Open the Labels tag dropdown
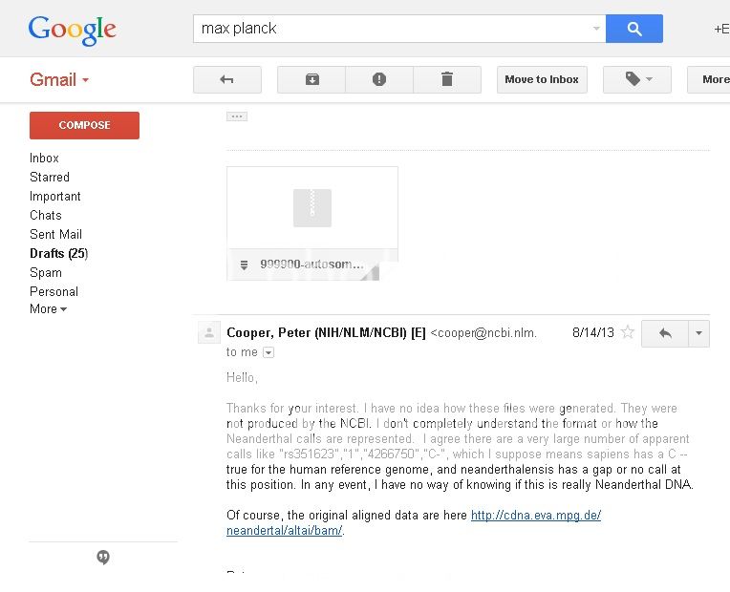Viewport: 730px width, 592px height. click(x=636, y=80)
